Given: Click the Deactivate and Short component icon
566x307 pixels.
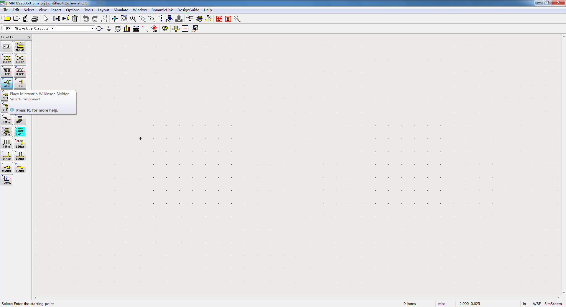Looking at the screenshot, I should (x=228, y=19).
